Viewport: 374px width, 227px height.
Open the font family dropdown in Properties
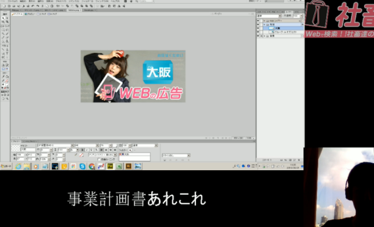tap(56, 145)
